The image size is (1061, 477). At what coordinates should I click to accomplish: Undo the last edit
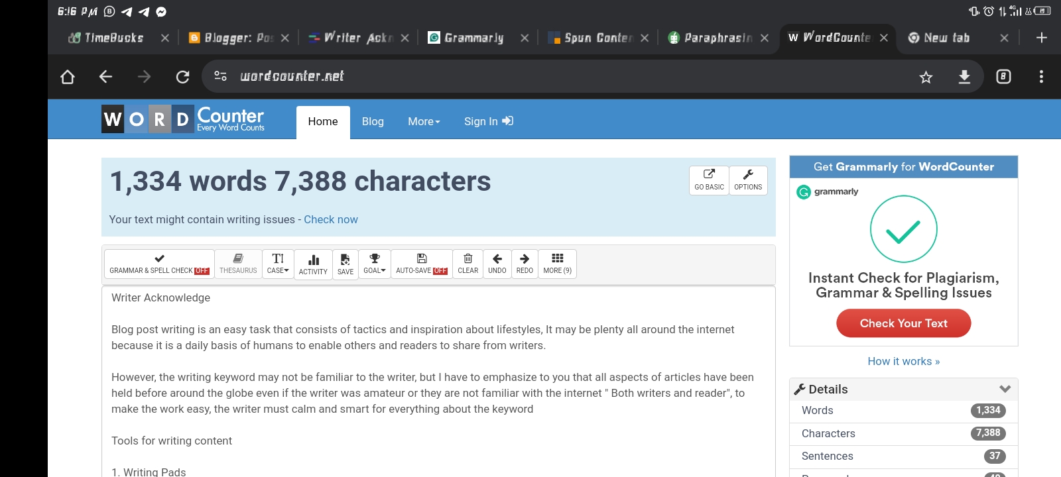[x=497, y=264]
